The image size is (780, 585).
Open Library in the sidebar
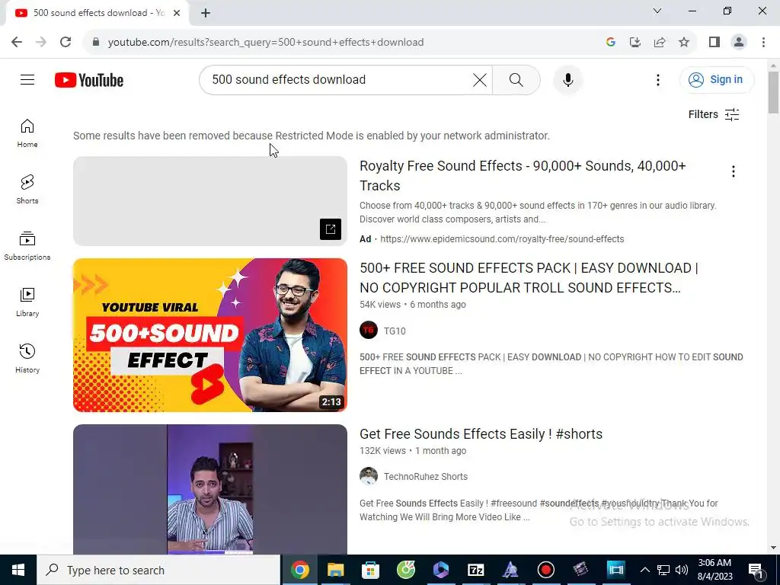(x=27, y=302)
